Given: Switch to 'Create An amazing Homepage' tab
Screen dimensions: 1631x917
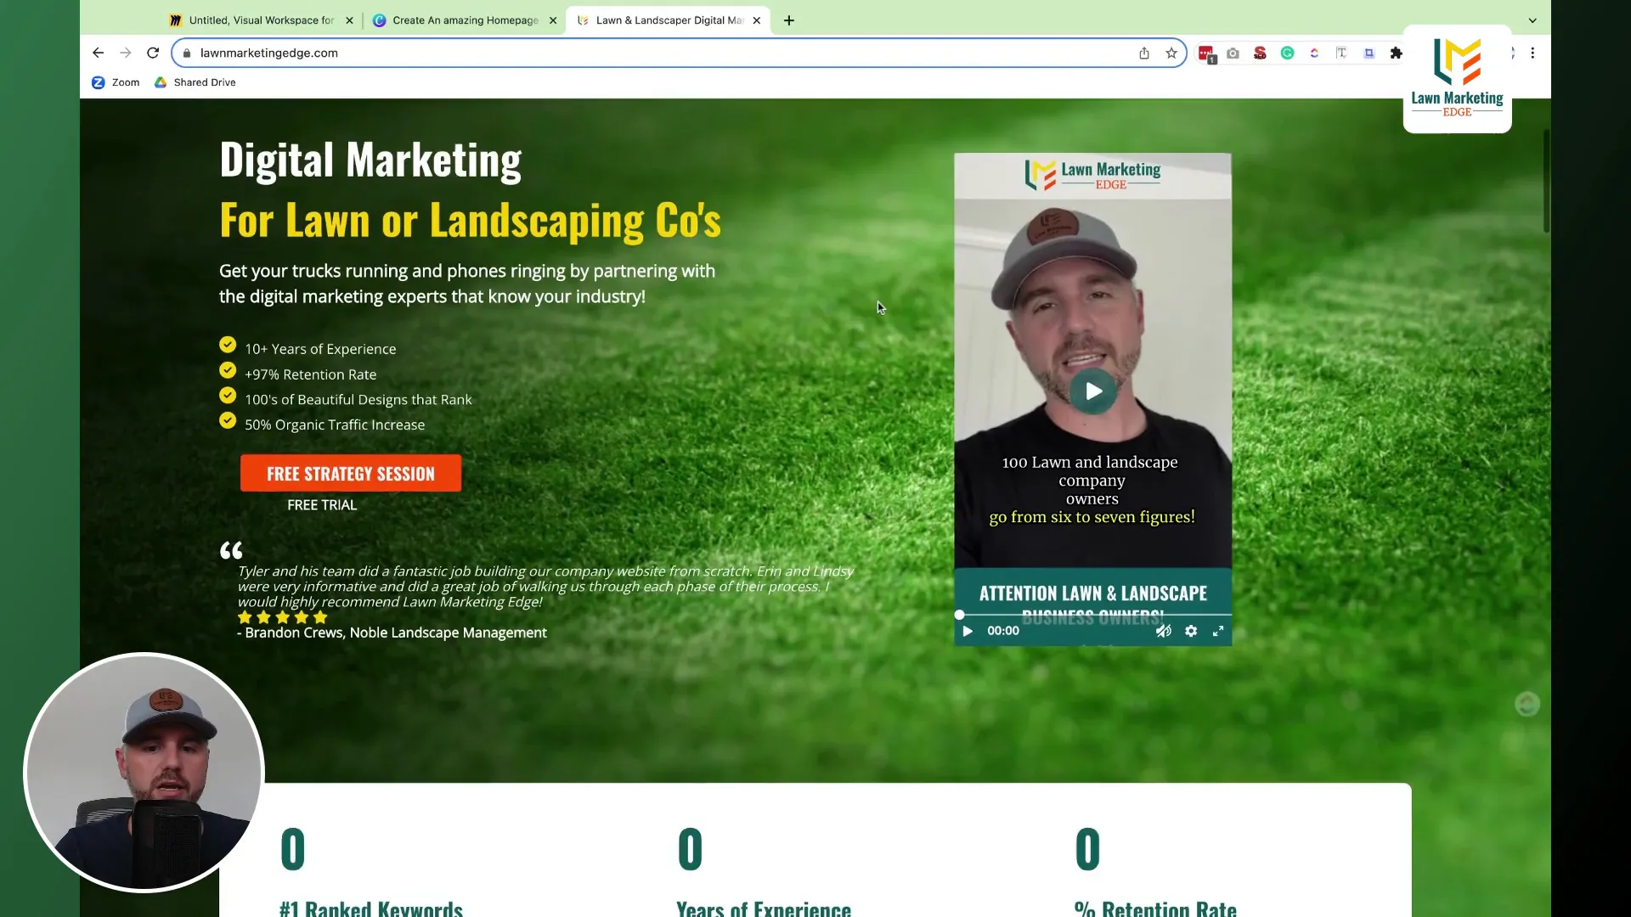Looking at the screenshot, I should click(465, 20).
